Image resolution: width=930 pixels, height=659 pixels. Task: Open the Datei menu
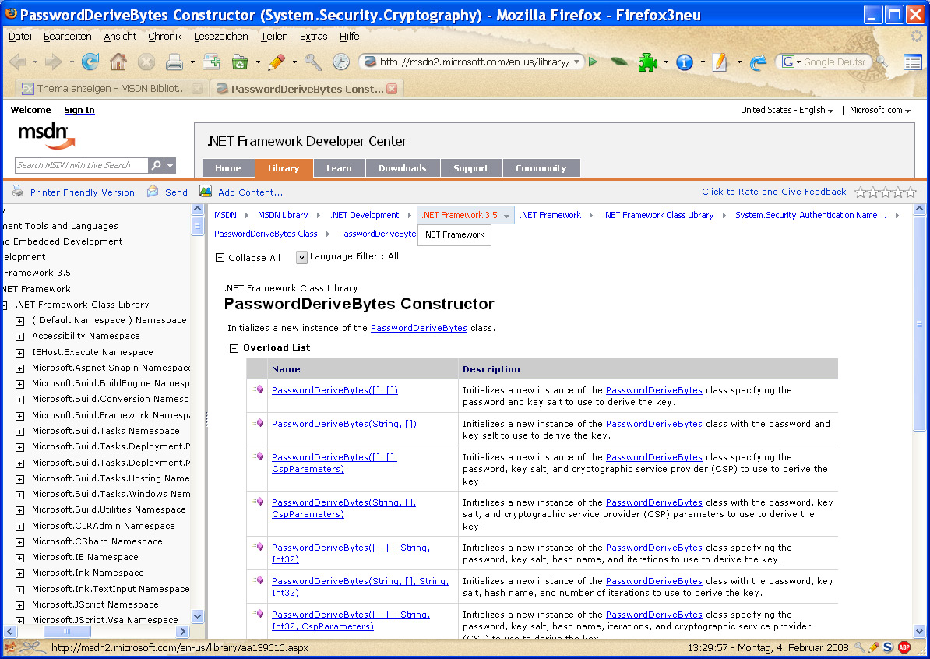click(20, 36)
